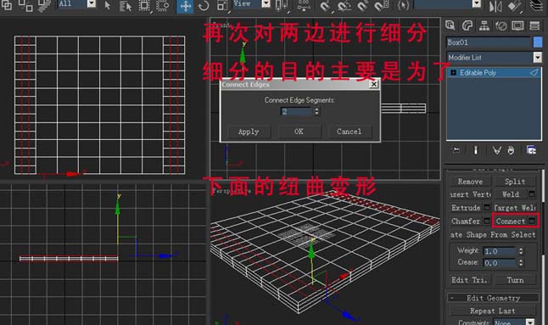Open Connect settings box next to Connect
Screen dimensions: 548x325
point(532,221)
